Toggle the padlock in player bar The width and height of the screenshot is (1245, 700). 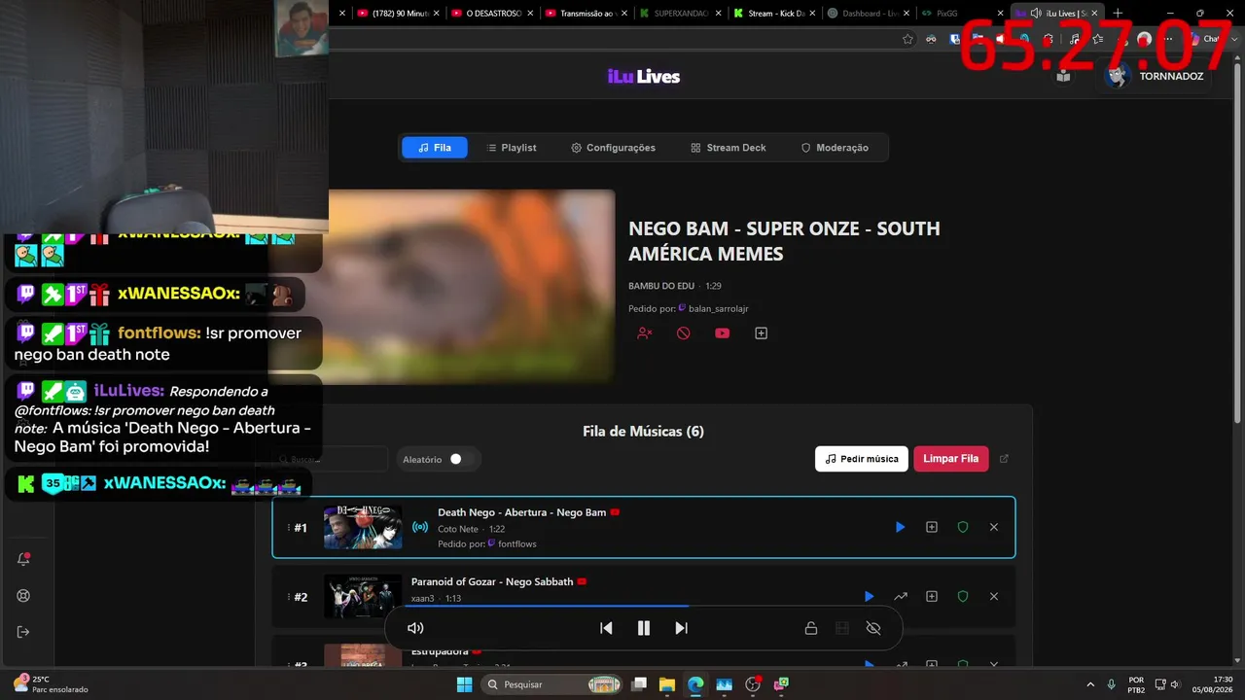[x=810, y=628]
